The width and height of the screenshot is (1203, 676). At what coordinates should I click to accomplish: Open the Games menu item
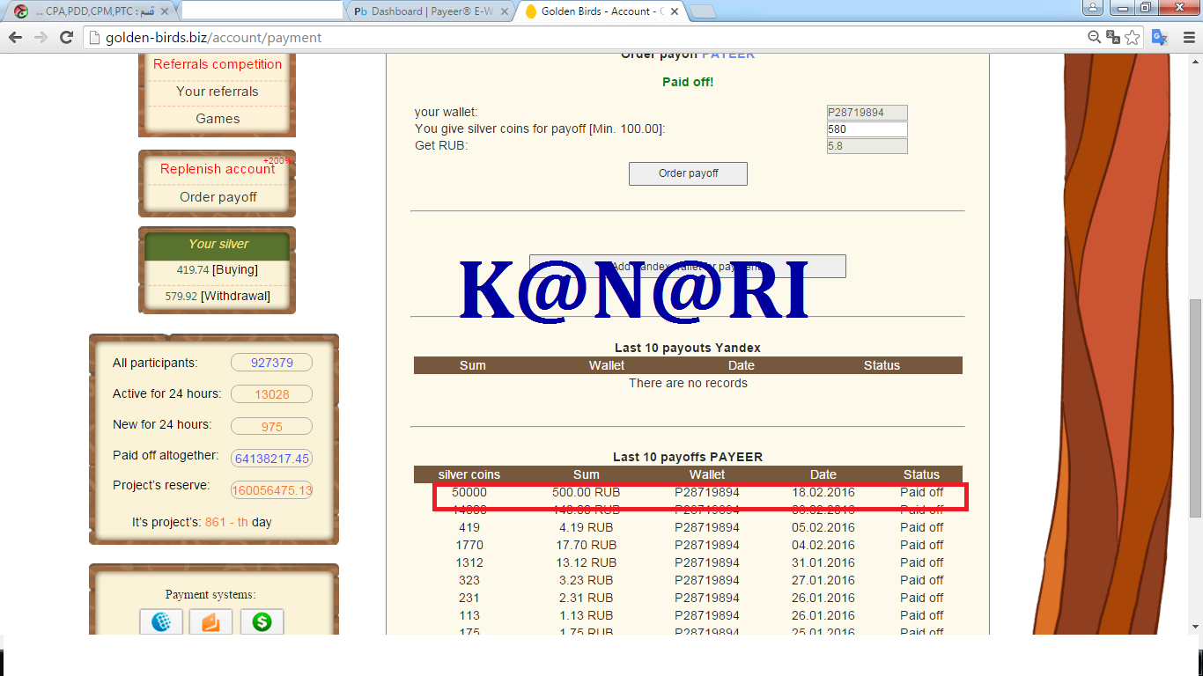click(218, 119)
